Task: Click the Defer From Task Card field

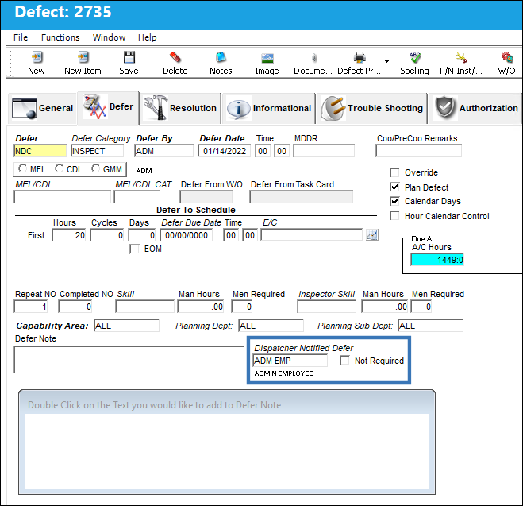Action: click(x=302, y=197)
